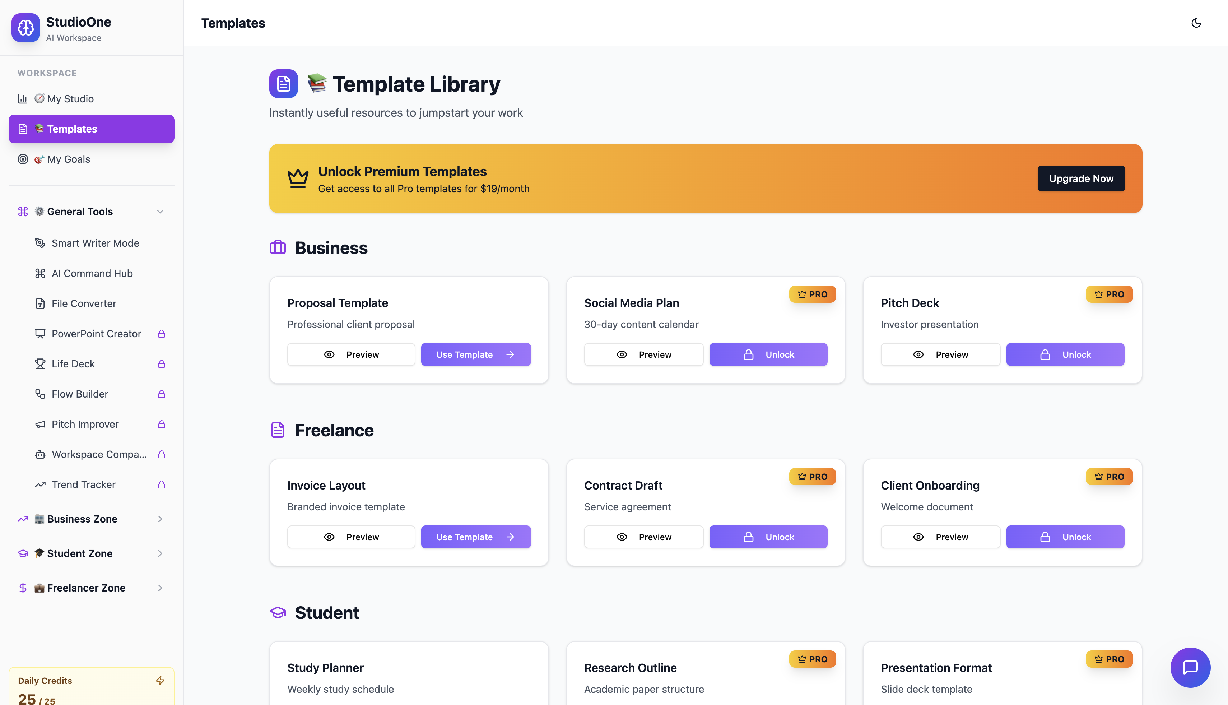Viewport: 1228px width, 705px height.
Task: Click the Template Library document icon
Action: pyautogui.click(x=284, y=84)
